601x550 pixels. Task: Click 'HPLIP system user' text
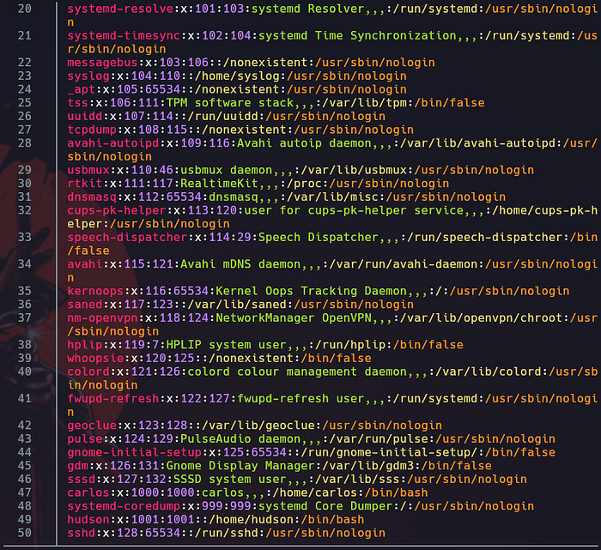pyautogui.click(x=226, y=345)
